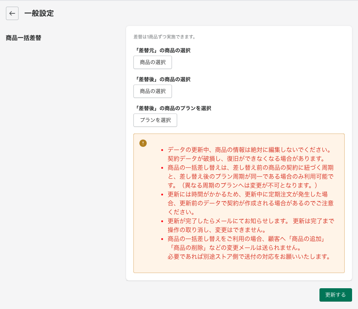This screenshot has width=358, height=309.
Task: Click the notice about change emails not sent
Action: click(x=246, y=239)
